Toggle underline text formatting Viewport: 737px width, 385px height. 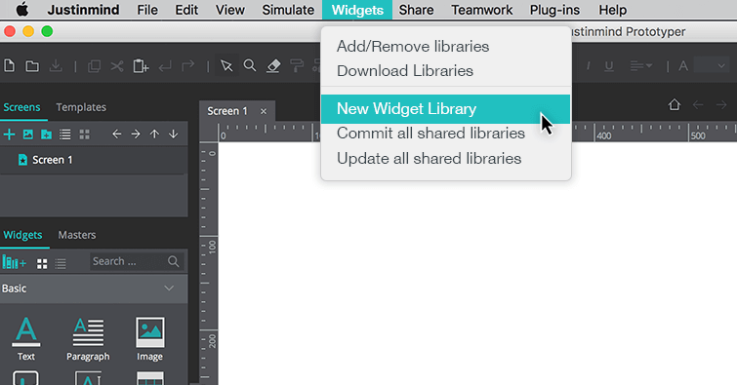[609, 66]
